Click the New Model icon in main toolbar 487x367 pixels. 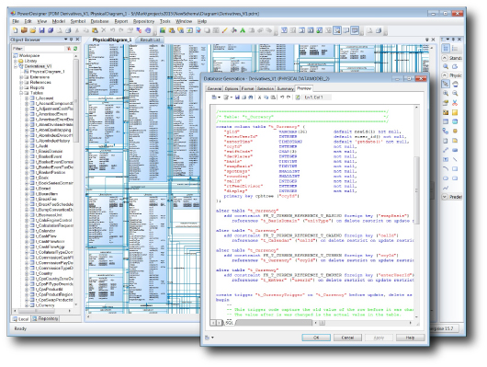coord(16,30)
